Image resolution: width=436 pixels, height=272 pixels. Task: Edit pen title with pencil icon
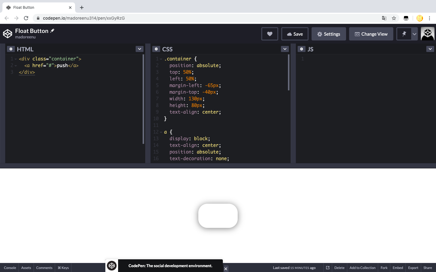tap(52, 31)
